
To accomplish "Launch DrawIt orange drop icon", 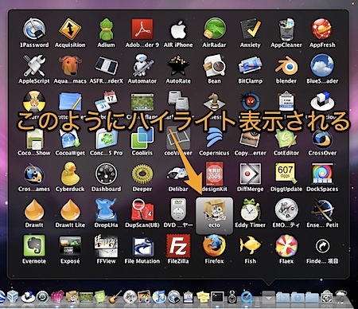I will (x=34, y=210).
